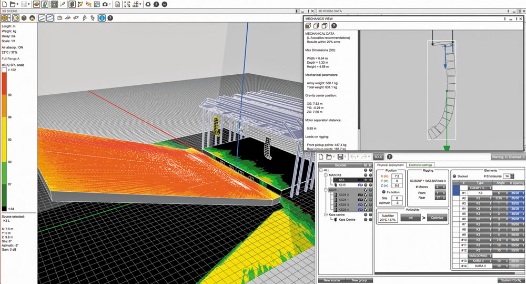
Task: Click the camera snapshot icon
Action: click(x=105, y=4)
